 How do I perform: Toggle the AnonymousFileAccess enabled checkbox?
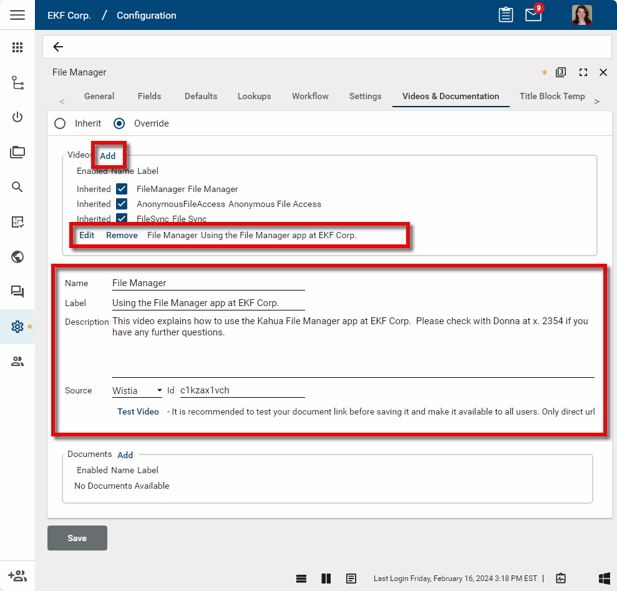point(122,204)
